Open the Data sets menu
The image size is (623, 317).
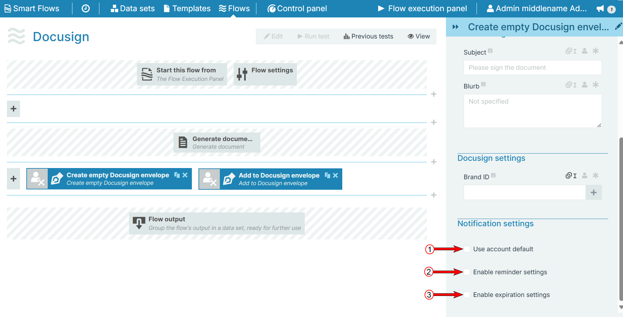click(133, 9)
